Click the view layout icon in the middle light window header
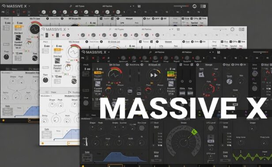272x167 pixels. (x=242, y=29)
